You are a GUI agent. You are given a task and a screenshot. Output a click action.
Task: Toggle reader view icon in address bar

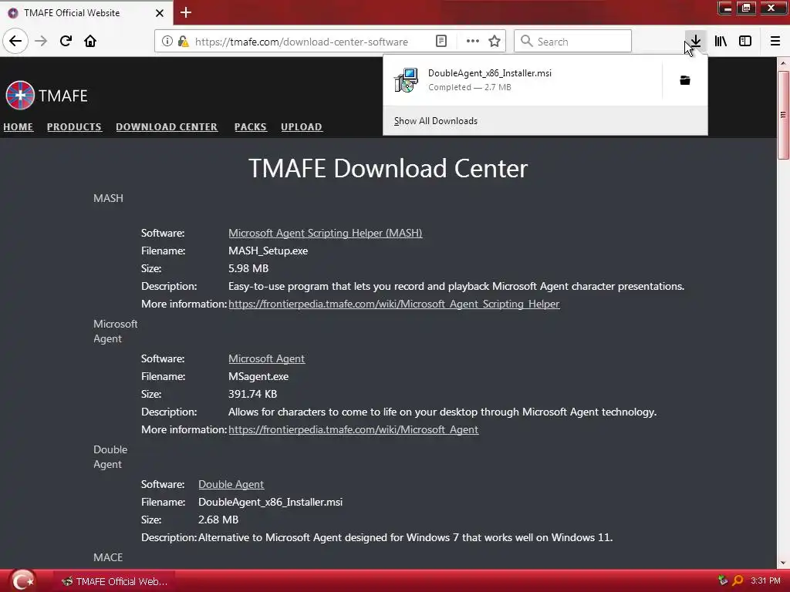pos(441,42)
